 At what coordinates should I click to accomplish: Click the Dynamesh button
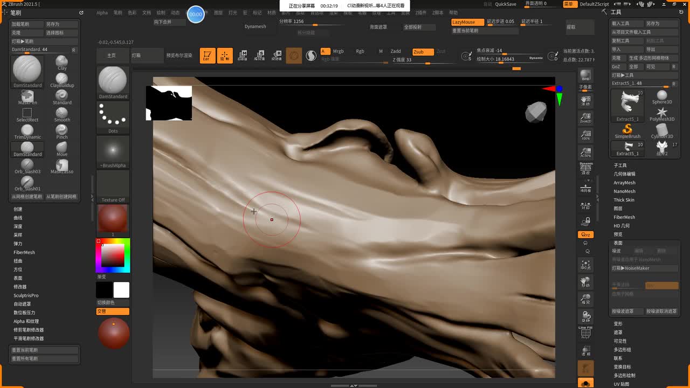pos(256,26)
